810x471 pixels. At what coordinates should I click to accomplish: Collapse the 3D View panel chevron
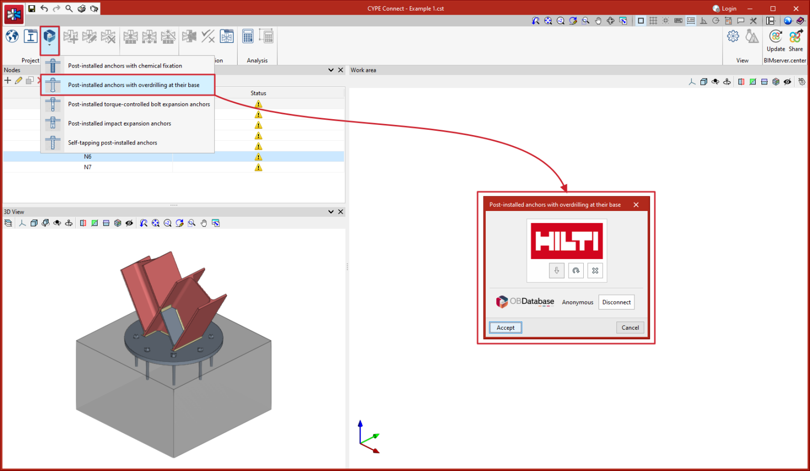(331, 212)
